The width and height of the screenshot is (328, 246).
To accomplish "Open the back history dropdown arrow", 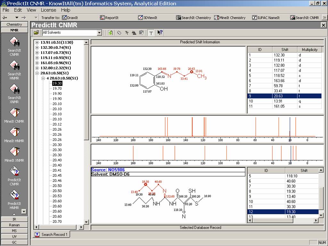I will tap(17, 18).
